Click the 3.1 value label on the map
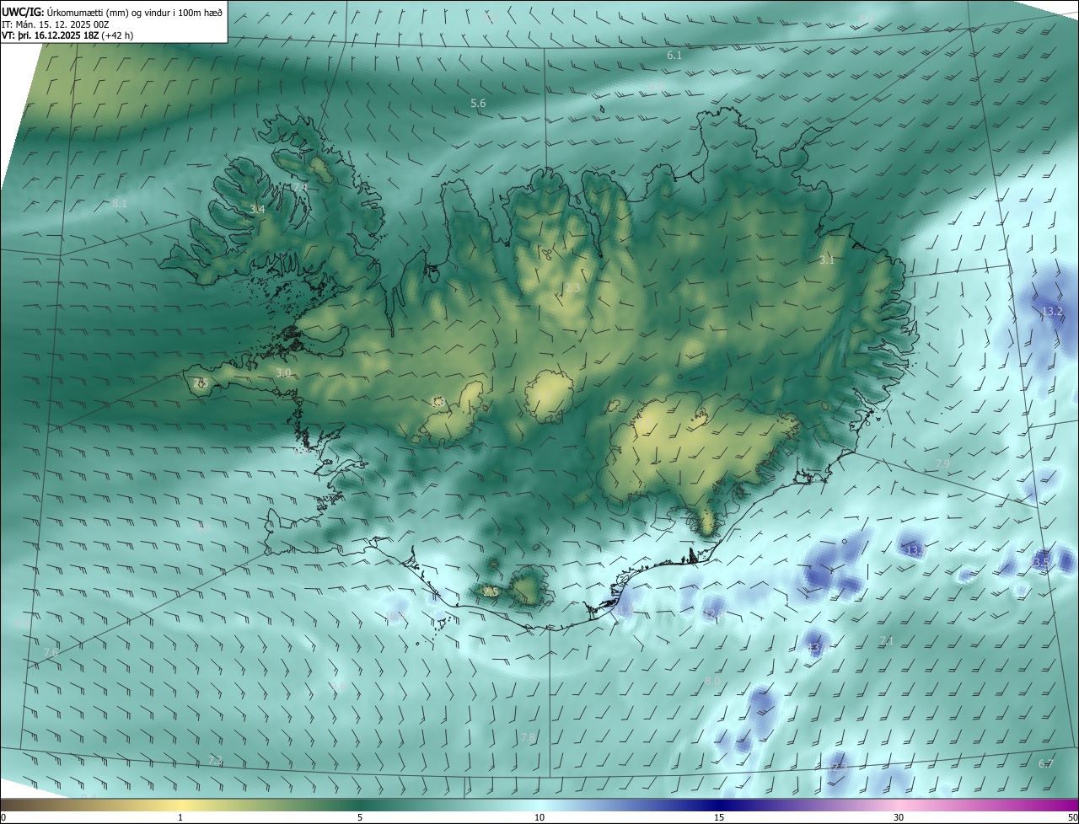Viewport: 1079px width, 824px height. 827,260
